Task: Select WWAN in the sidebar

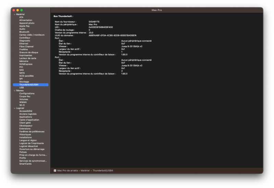Action: (23, 102)
